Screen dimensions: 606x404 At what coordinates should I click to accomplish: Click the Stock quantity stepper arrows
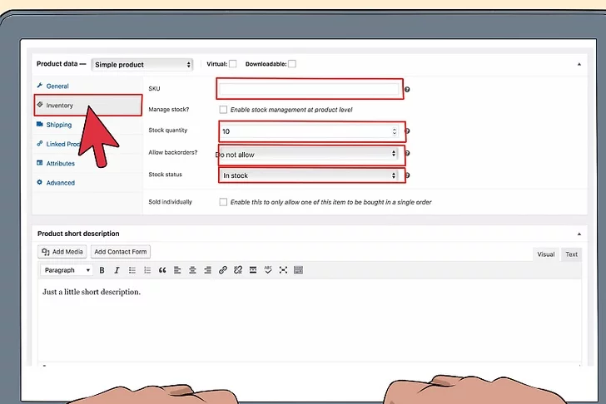(395, 131)
